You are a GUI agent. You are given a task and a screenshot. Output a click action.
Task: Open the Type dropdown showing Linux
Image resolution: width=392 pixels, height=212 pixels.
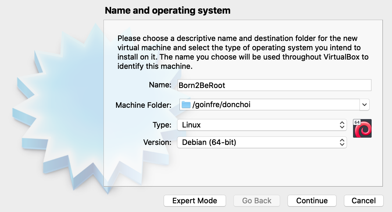click(262, 125)
